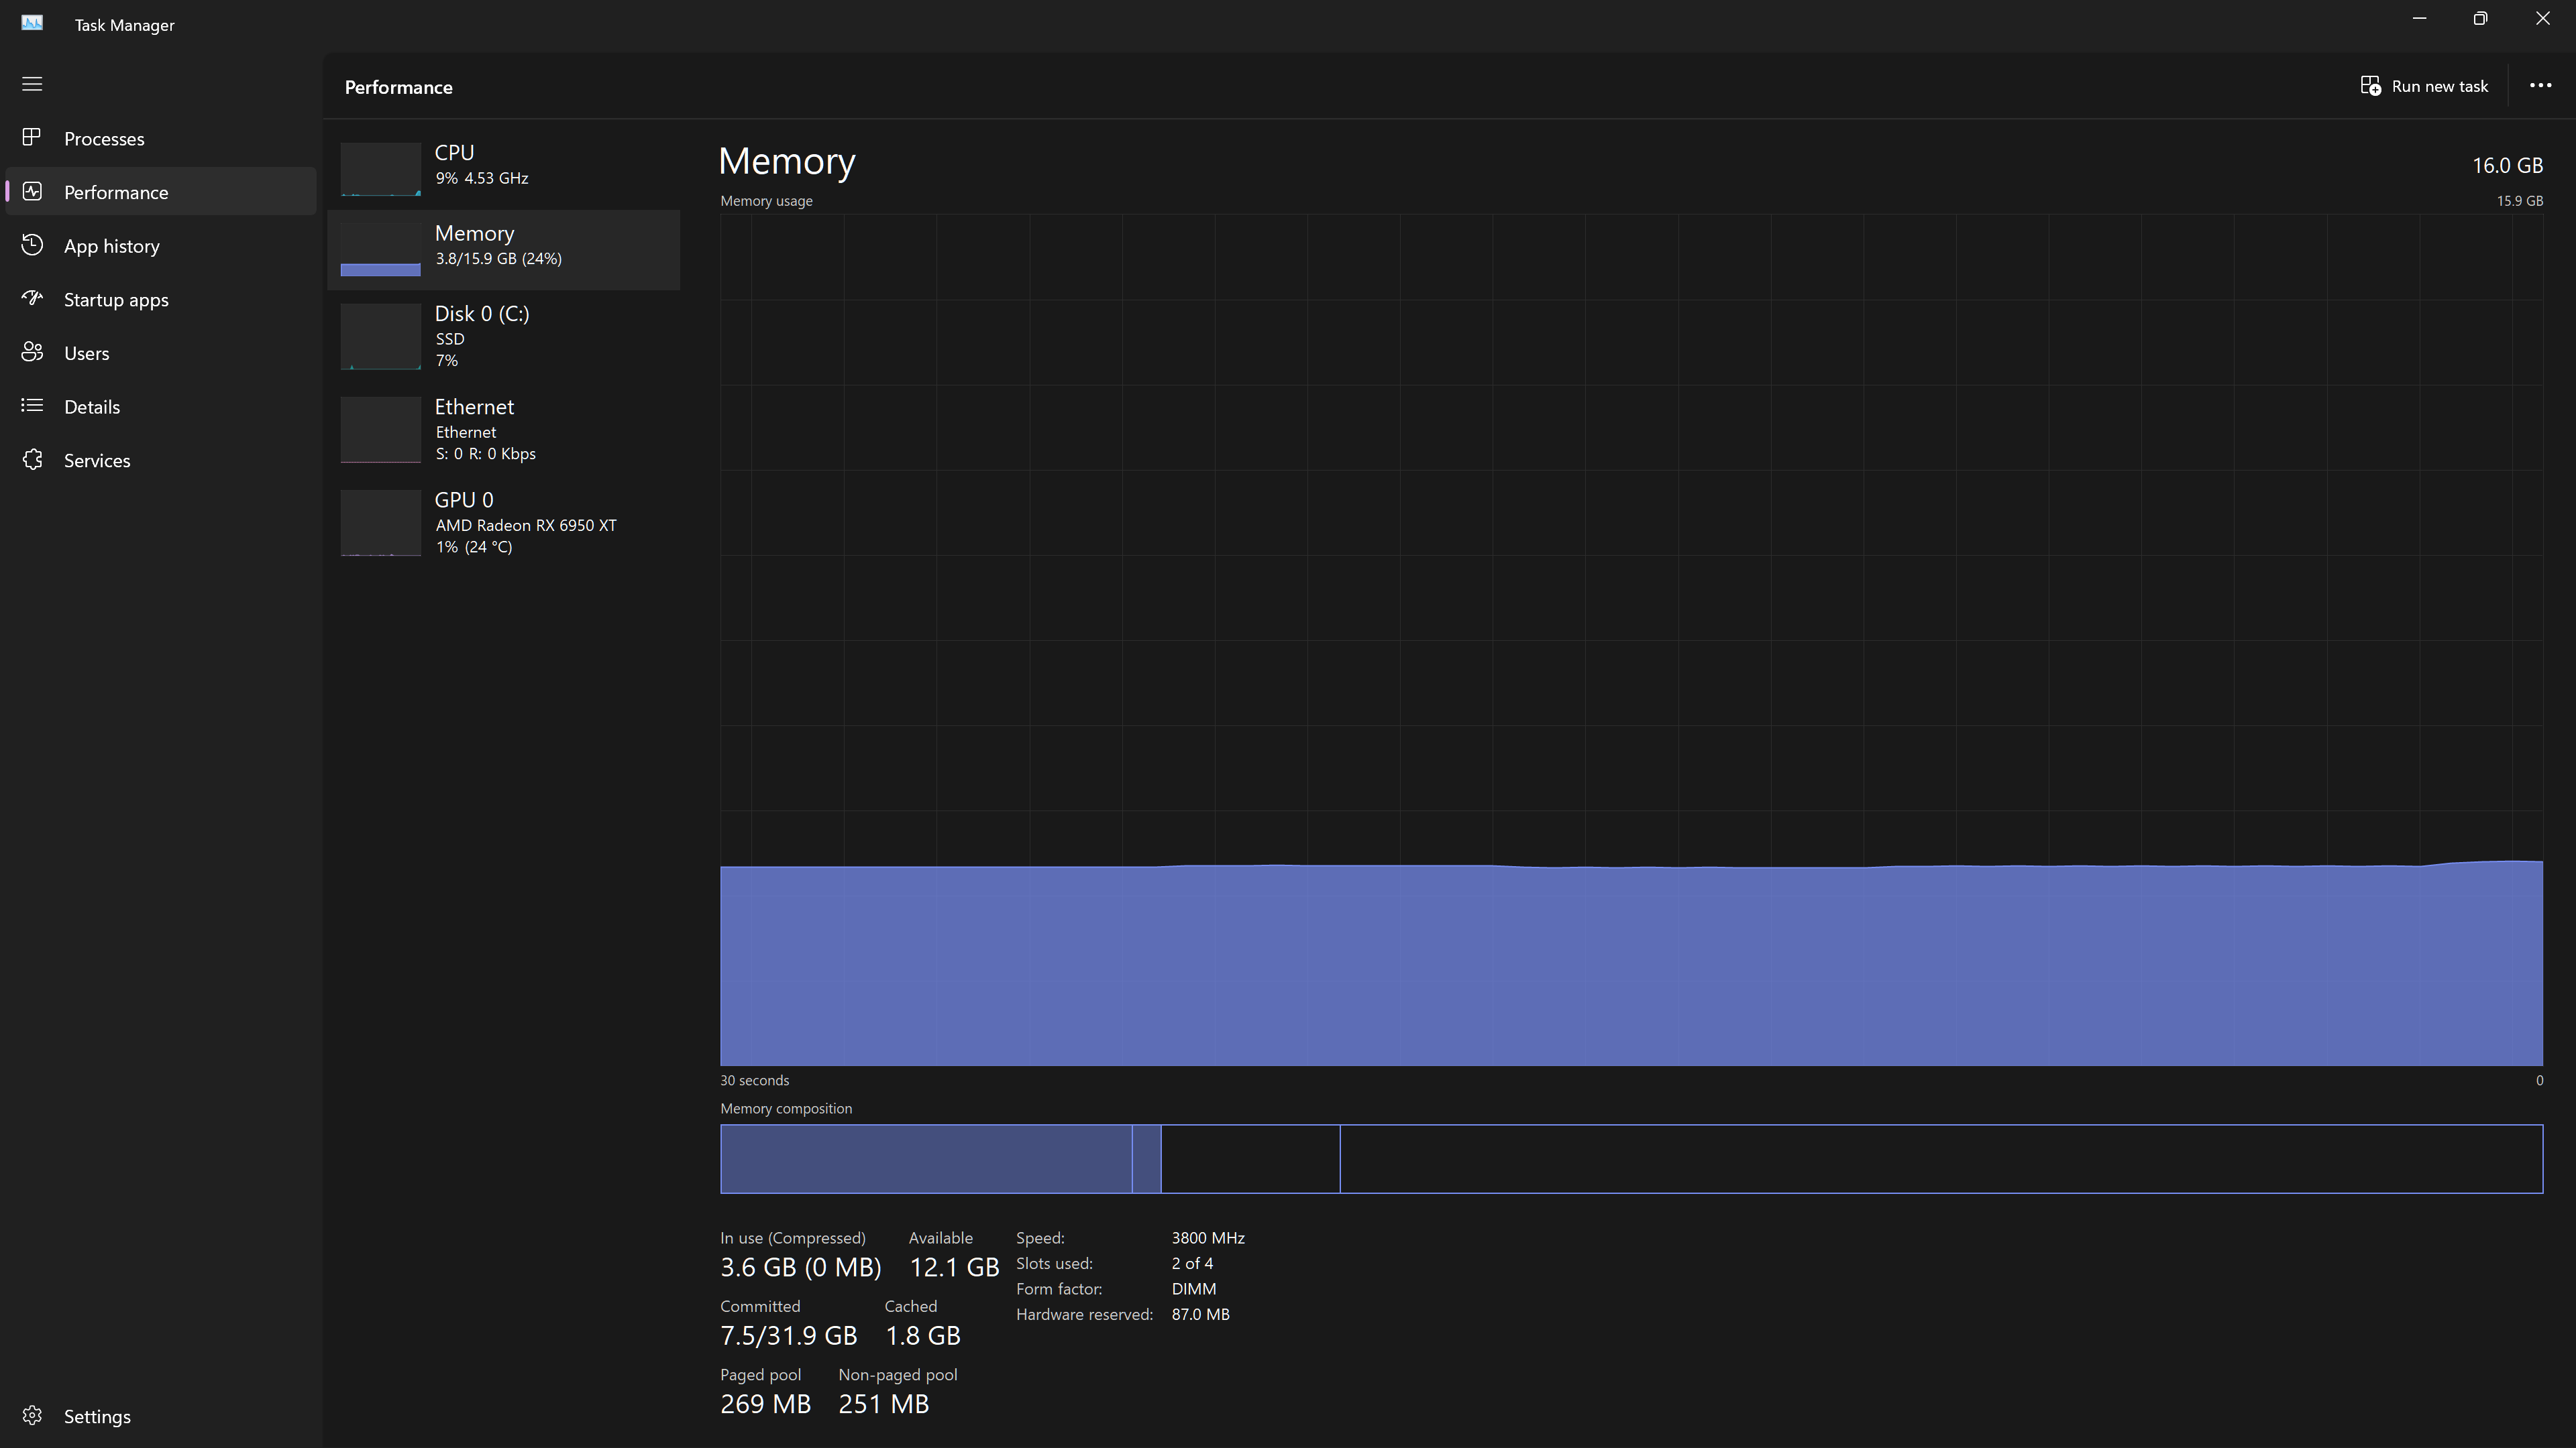Click the AMD Radeon RX 6950 XT text
Screen dimensions: 2576x1448
tap(526, 526)
